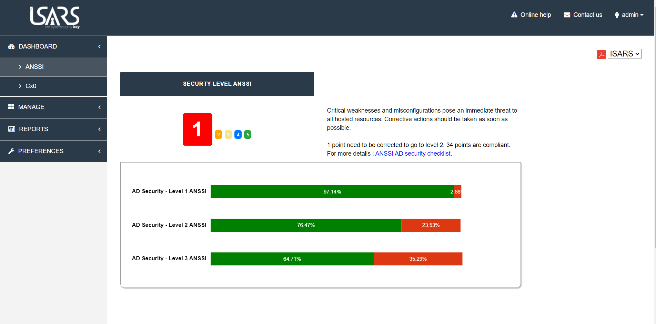Click Level 1 green 97.14% bar
Screen dimensions: 656x324
pos(332,192)
